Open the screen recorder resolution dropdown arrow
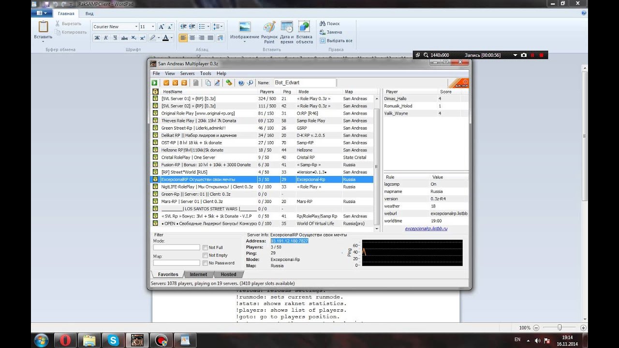This screenshot has height=348, width=619. (x=516, y=55)
